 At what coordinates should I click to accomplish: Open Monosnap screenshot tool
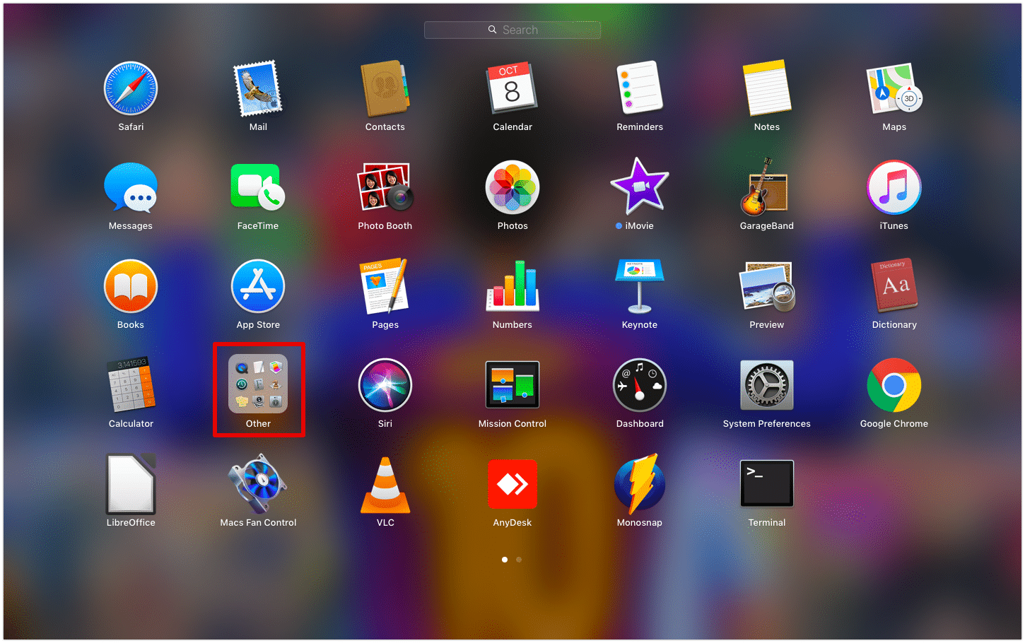tap(640, 484)
